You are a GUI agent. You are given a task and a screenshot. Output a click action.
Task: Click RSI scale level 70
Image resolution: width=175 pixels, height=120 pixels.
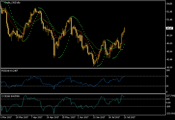tap(167, 76)
